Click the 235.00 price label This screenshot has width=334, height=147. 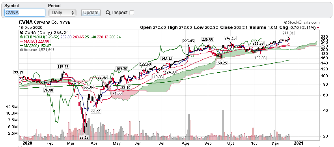[207, 39]
